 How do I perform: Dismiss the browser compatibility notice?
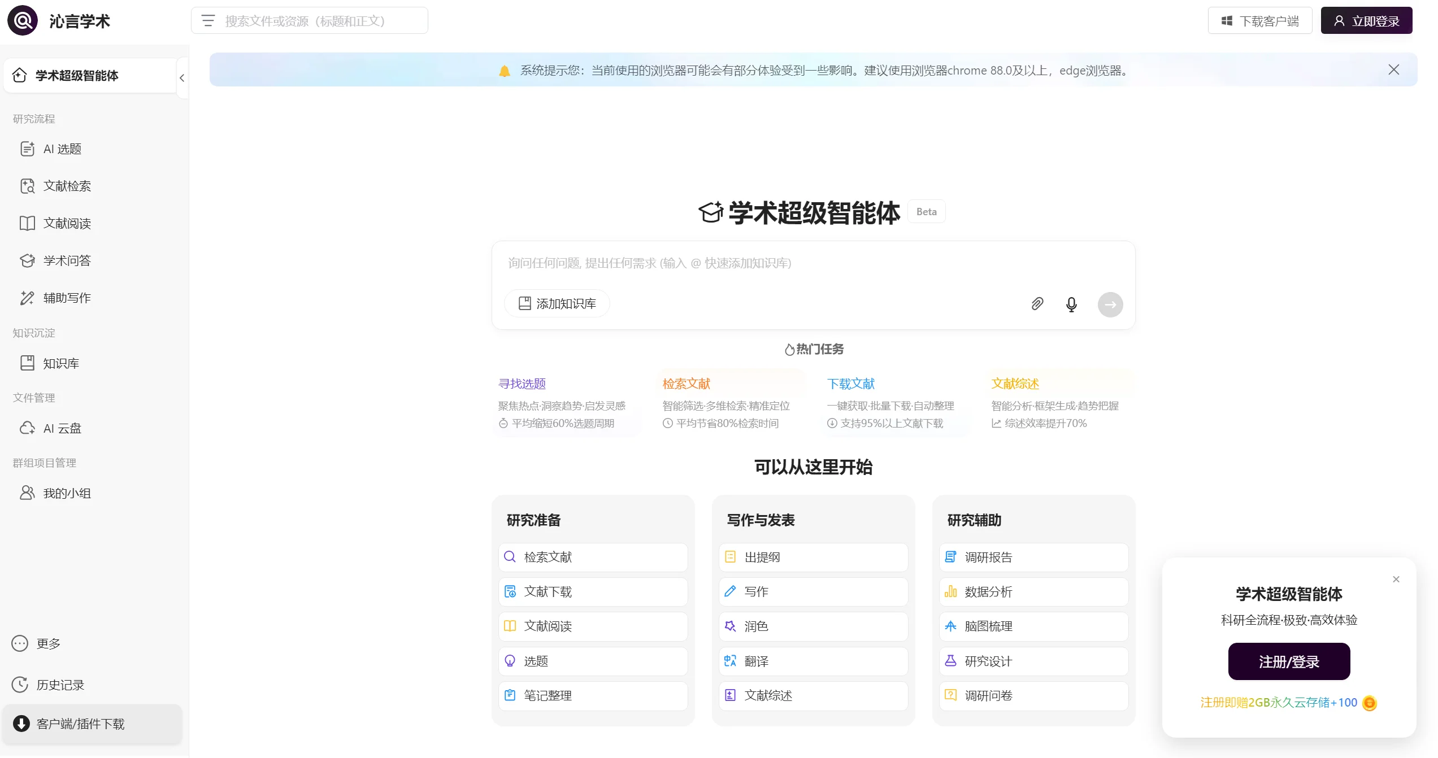point(1394,69)
